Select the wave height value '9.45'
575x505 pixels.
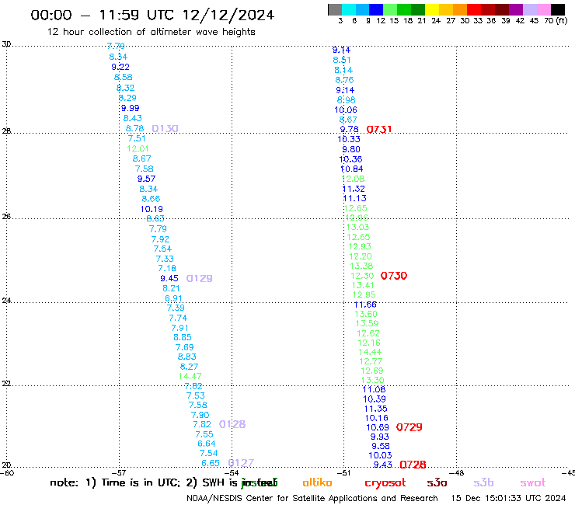click(169, 278)
